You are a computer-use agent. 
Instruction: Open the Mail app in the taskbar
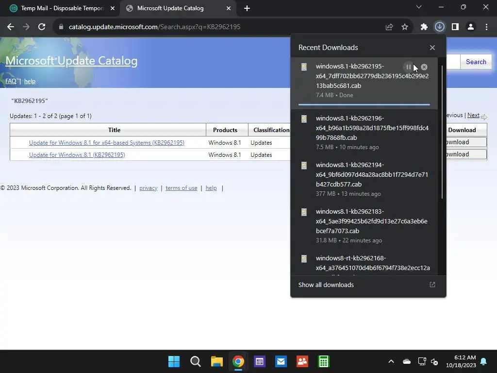281,361
